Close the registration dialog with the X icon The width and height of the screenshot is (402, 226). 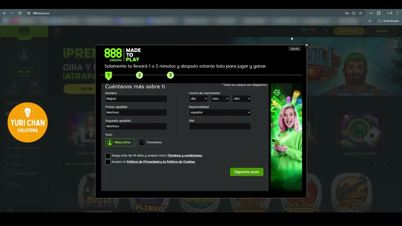tap(307, 45)
